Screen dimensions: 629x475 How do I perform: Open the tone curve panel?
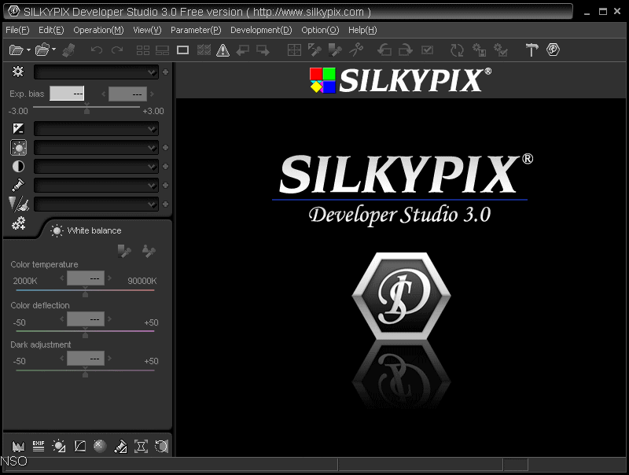coord(80,446)
